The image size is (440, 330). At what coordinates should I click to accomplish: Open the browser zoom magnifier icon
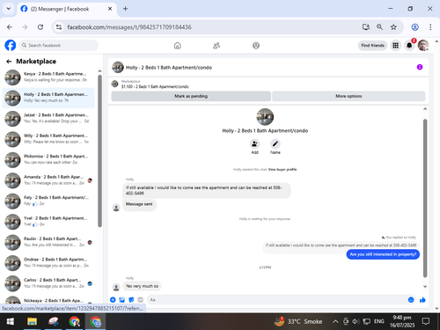379,27
